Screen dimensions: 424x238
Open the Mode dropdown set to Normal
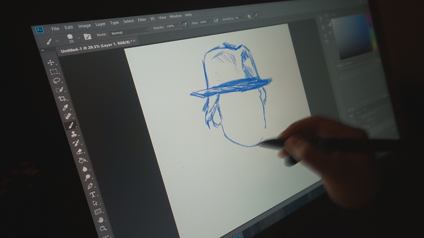[x=129, y=31]
